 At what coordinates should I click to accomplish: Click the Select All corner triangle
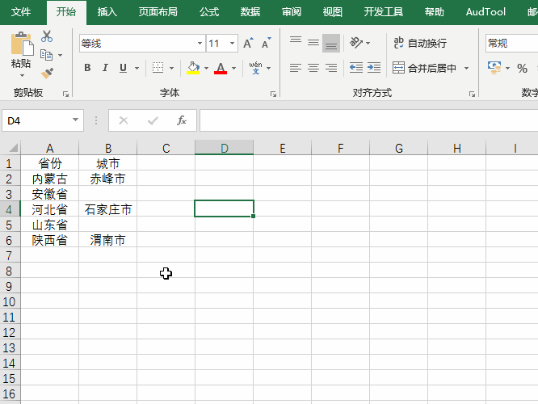tap(12, 148)
